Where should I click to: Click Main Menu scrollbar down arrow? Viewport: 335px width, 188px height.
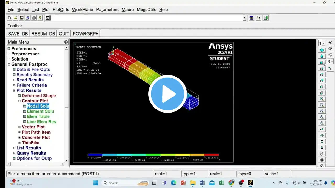66,160
